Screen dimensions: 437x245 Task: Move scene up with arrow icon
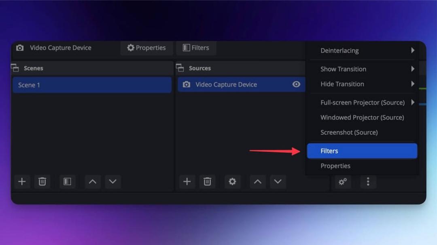(x=93, y=182)
